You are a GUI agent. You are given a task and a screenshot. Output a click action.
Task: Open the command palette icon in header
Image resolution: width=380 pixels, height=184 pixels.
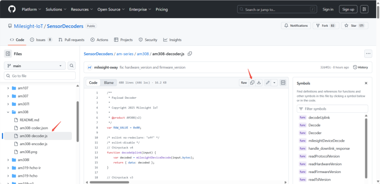click(364, 9)
